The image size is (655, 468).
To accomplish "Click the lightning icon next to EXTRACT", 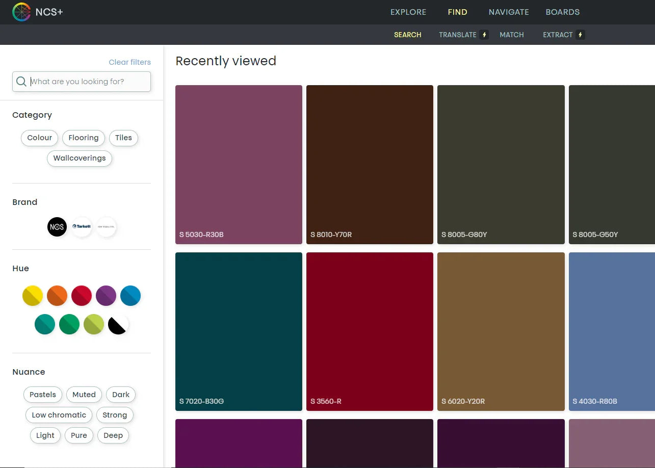I will 581,35.
